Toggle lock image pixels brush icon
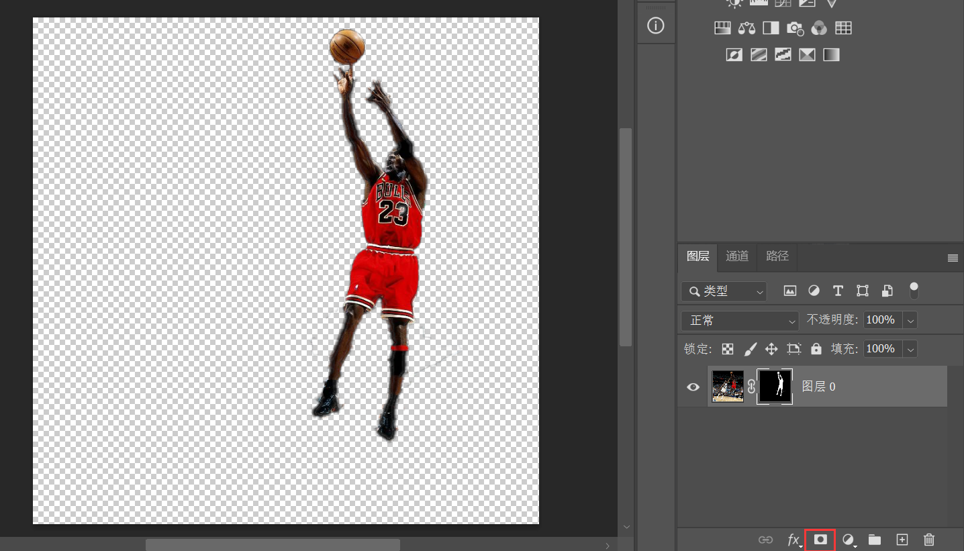Image resolution: width=964 pixels, height=551 pixels. 751,349
